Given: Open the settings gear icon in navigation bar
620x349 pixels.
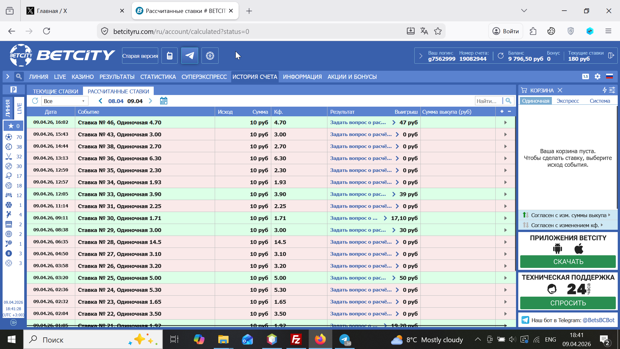Looking at the screenshot, I should 597,77.
